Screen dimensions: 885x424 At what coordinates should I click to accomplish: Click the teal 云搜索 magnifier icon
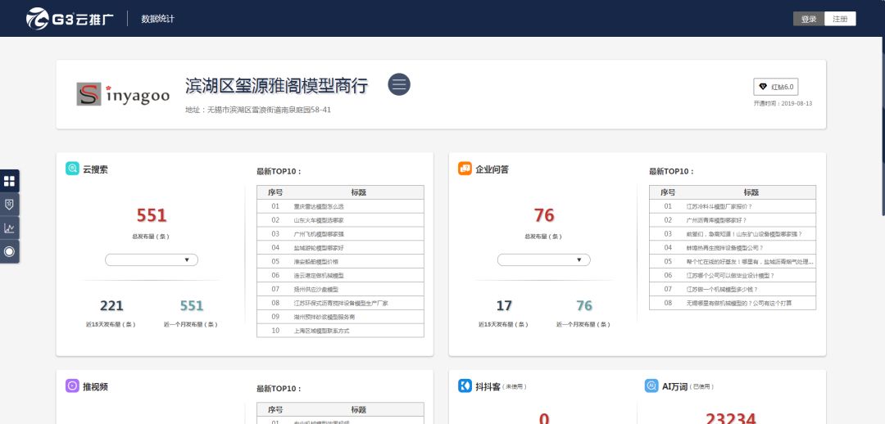tap(72, 169)
